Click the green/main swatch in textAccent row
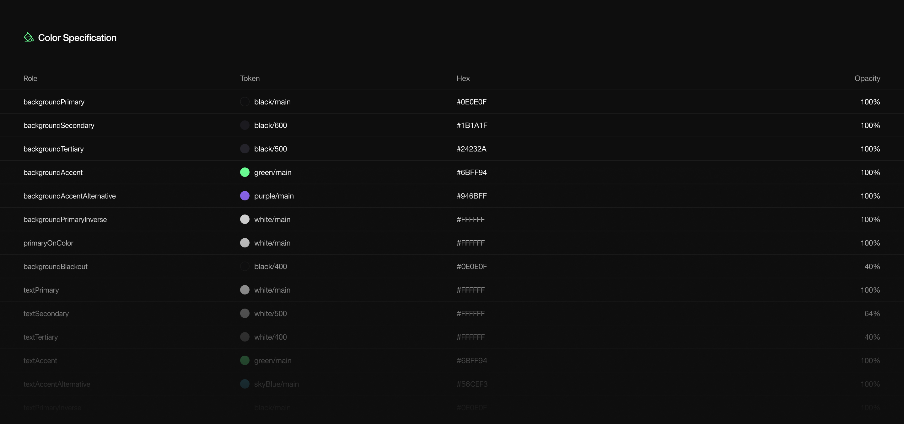The width and height of the screenshot is (904, 424). [245, 360]
